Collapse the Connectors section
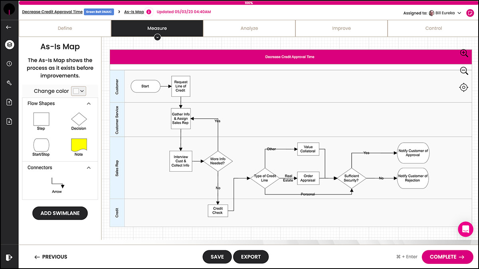Screen dimensions: 479x269 click(89, 168)
